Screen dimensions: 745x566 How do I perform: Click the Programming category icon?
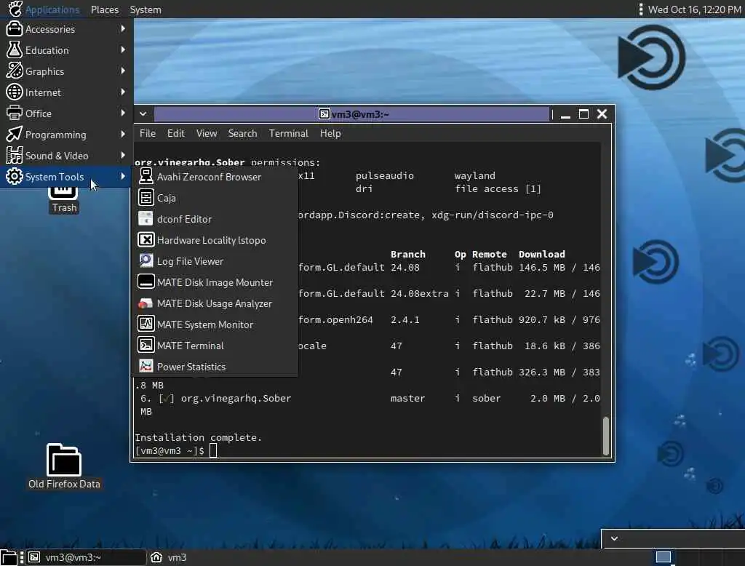point(15,134)
